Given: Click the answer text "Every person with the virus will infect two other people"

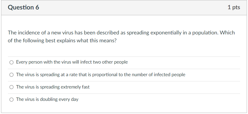Looking at the screenshot, I should 72,62.
